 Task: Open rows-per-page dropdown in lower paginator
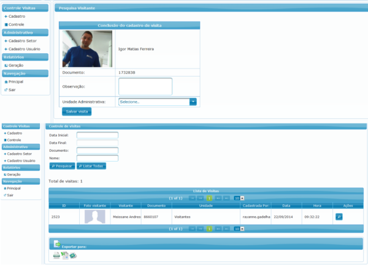point(239,229)
